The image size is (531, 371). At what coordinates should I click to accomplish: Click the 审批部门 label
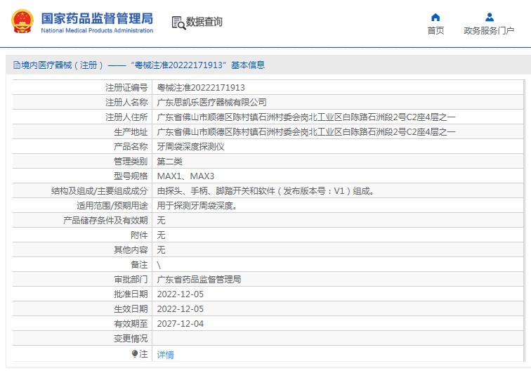pyautogui.click(x=131, y=280)
